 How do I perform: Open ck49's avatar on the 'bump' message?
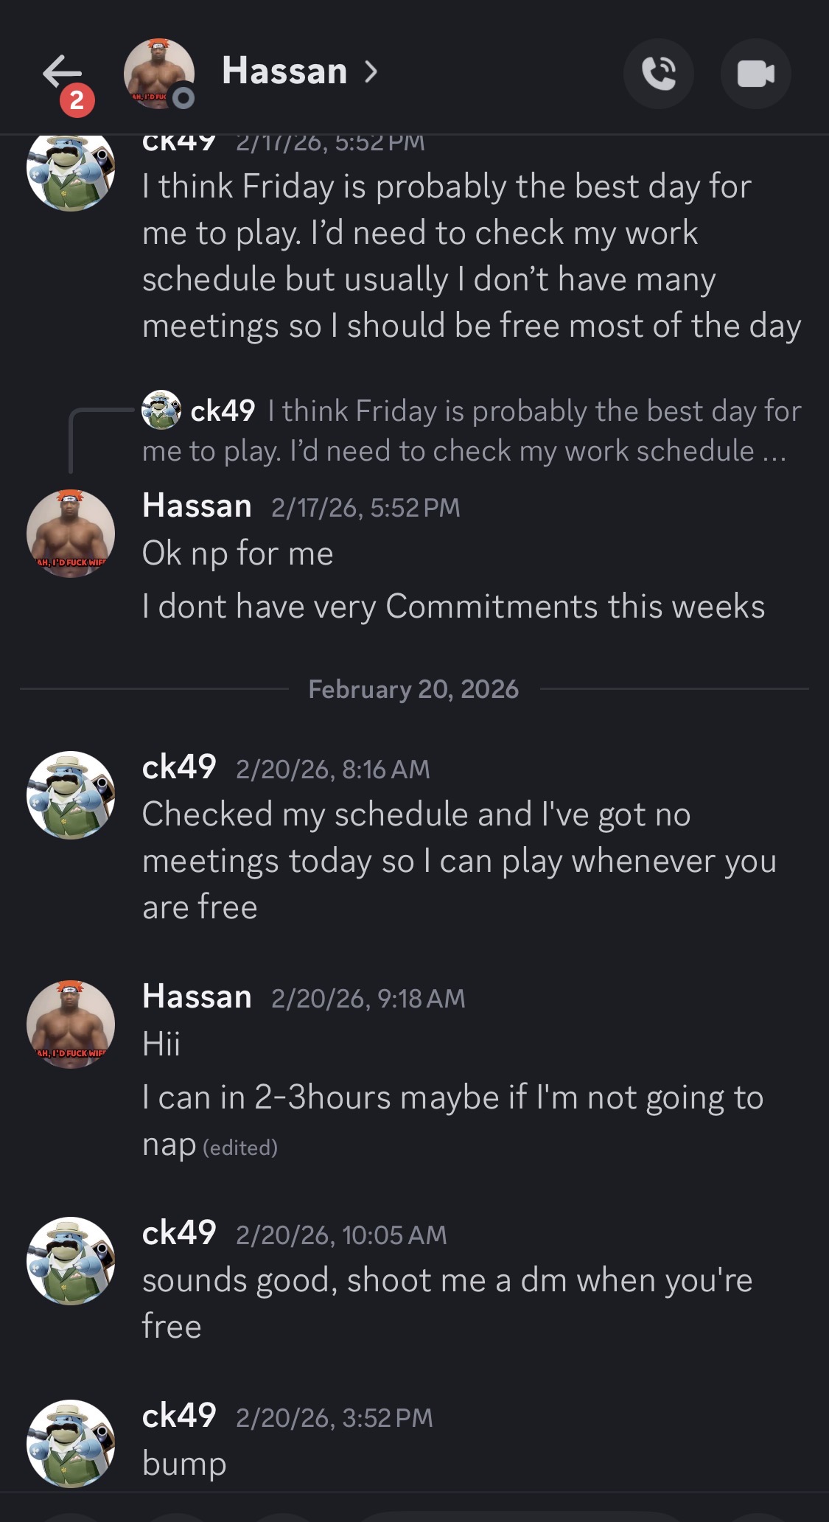click(71, 1443)
